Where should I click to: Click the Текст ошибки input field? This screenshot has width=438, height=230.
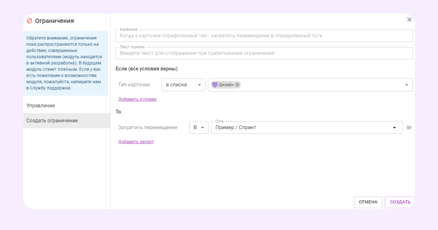[x=264, y=53]
